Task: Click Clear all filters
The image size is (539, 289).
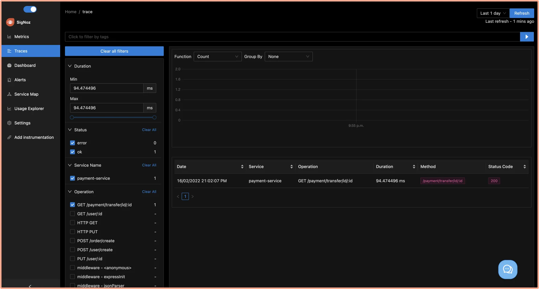Action: click(114, 51)
